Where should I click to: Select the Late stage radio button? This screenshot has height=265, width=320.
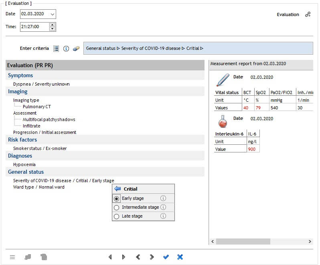pos(116,216)
